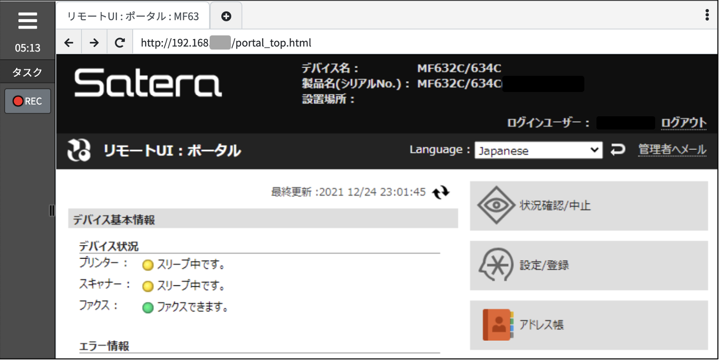Select the リモートUI : ポータル browser tab
This screenshot has height=360, width=719.
[133, 16]
